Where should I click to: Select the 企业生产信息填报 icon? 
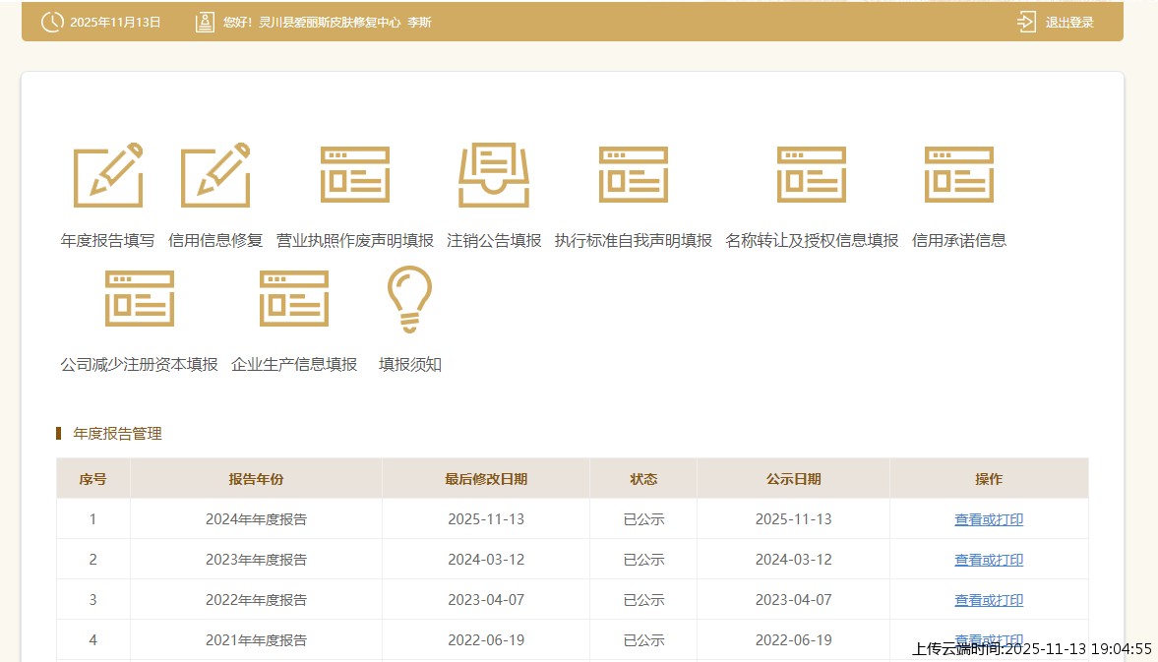coord(294,299)
